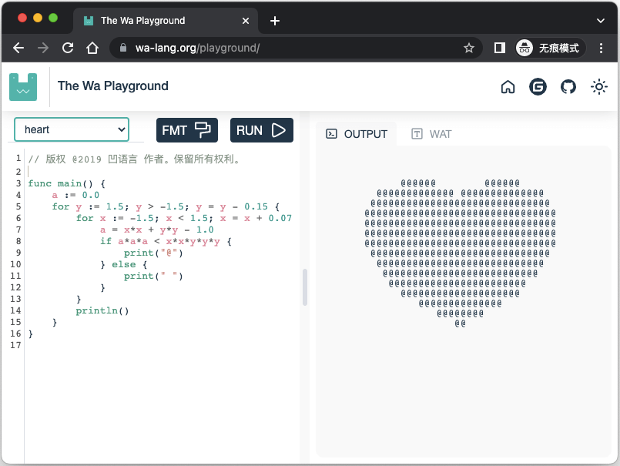
Task: Open the home page icon
Action: tap(508, 87)
